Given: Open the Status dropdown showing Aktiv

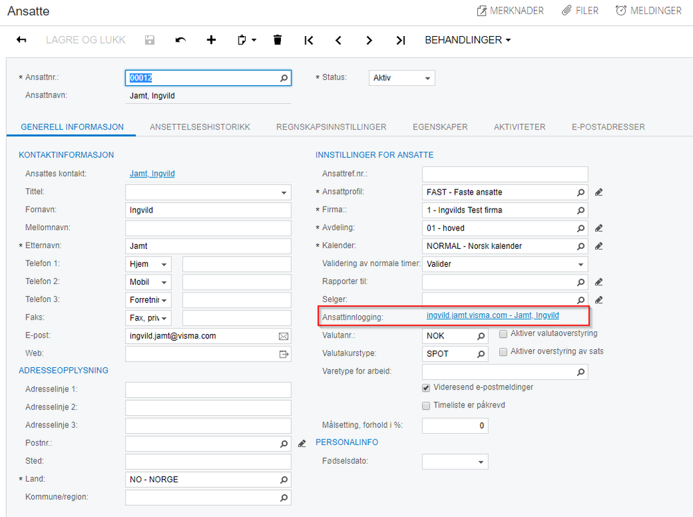Looking at the screenshot, I should [402, 78].
